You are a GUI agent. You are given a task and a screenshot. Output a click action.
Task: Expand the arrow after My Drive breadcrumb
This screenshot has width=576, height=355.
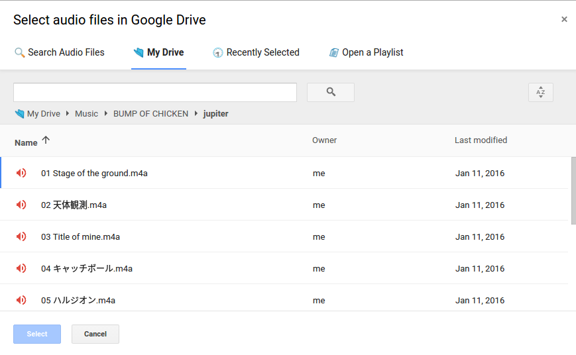coord(68,113)
